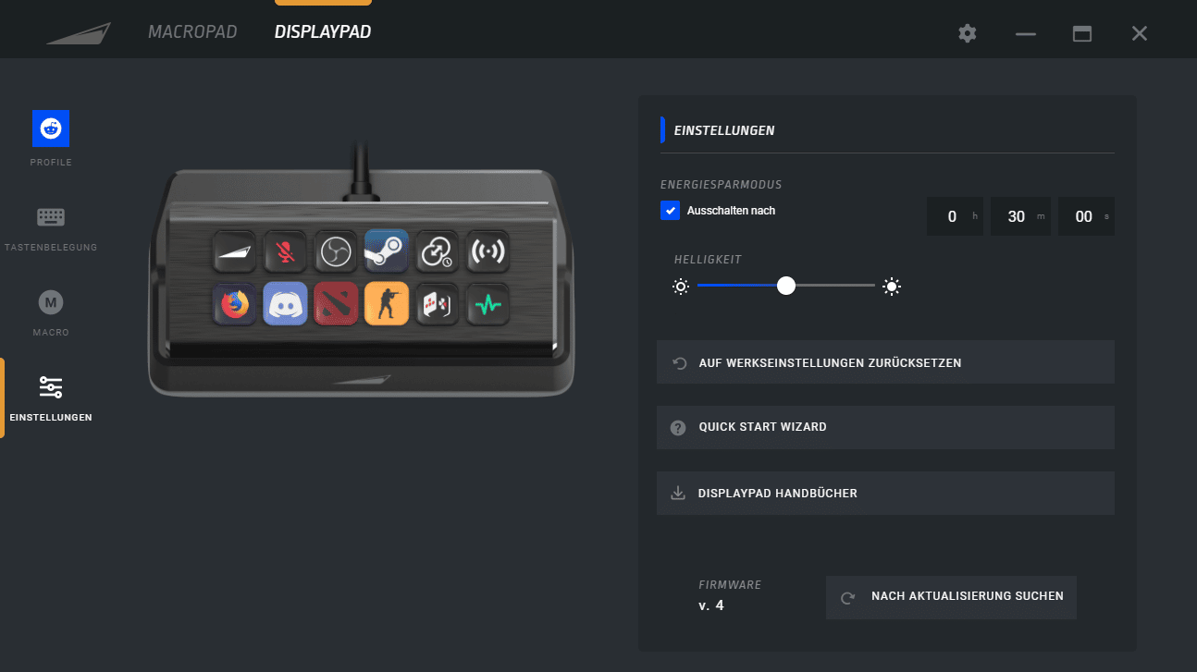The width and height of the screenshot is (1197, 672).
Task: Select the green pulse monitor key icon
Action: click(x=487, y=304)
